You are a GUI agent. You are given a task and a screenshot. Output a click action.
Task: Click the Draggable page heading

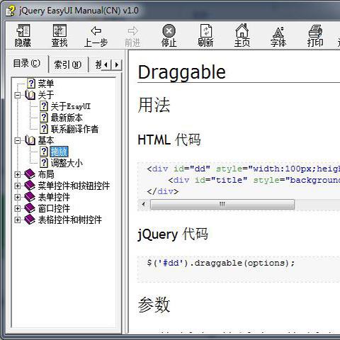(182, 72)
